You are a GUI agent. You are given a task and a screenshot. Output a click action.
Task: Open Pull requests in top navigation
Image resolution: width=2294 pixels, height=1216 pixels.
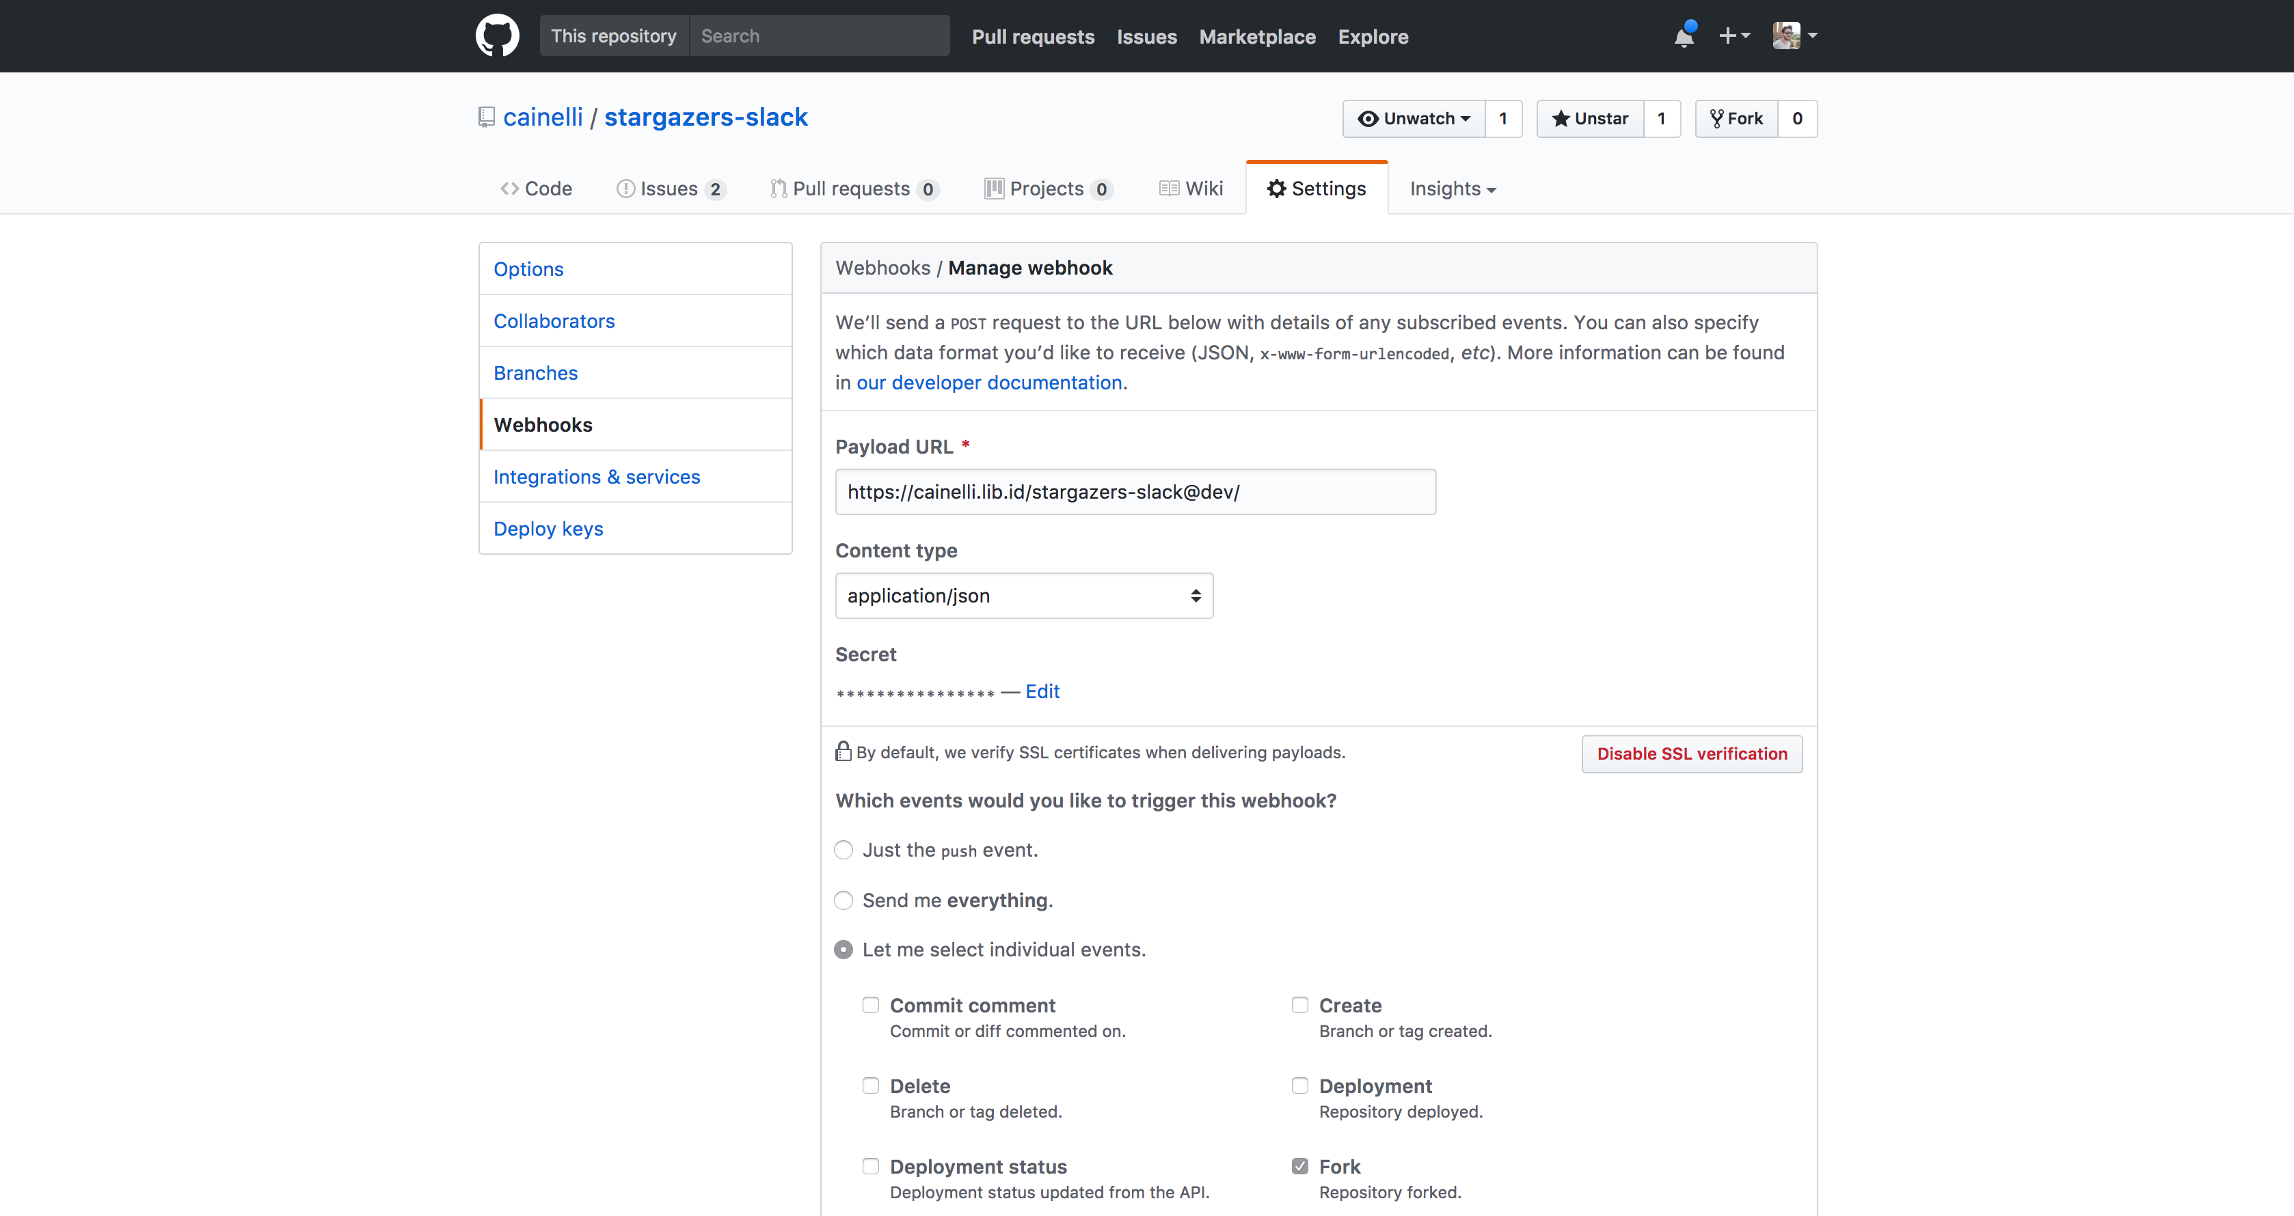[1033, 36]
